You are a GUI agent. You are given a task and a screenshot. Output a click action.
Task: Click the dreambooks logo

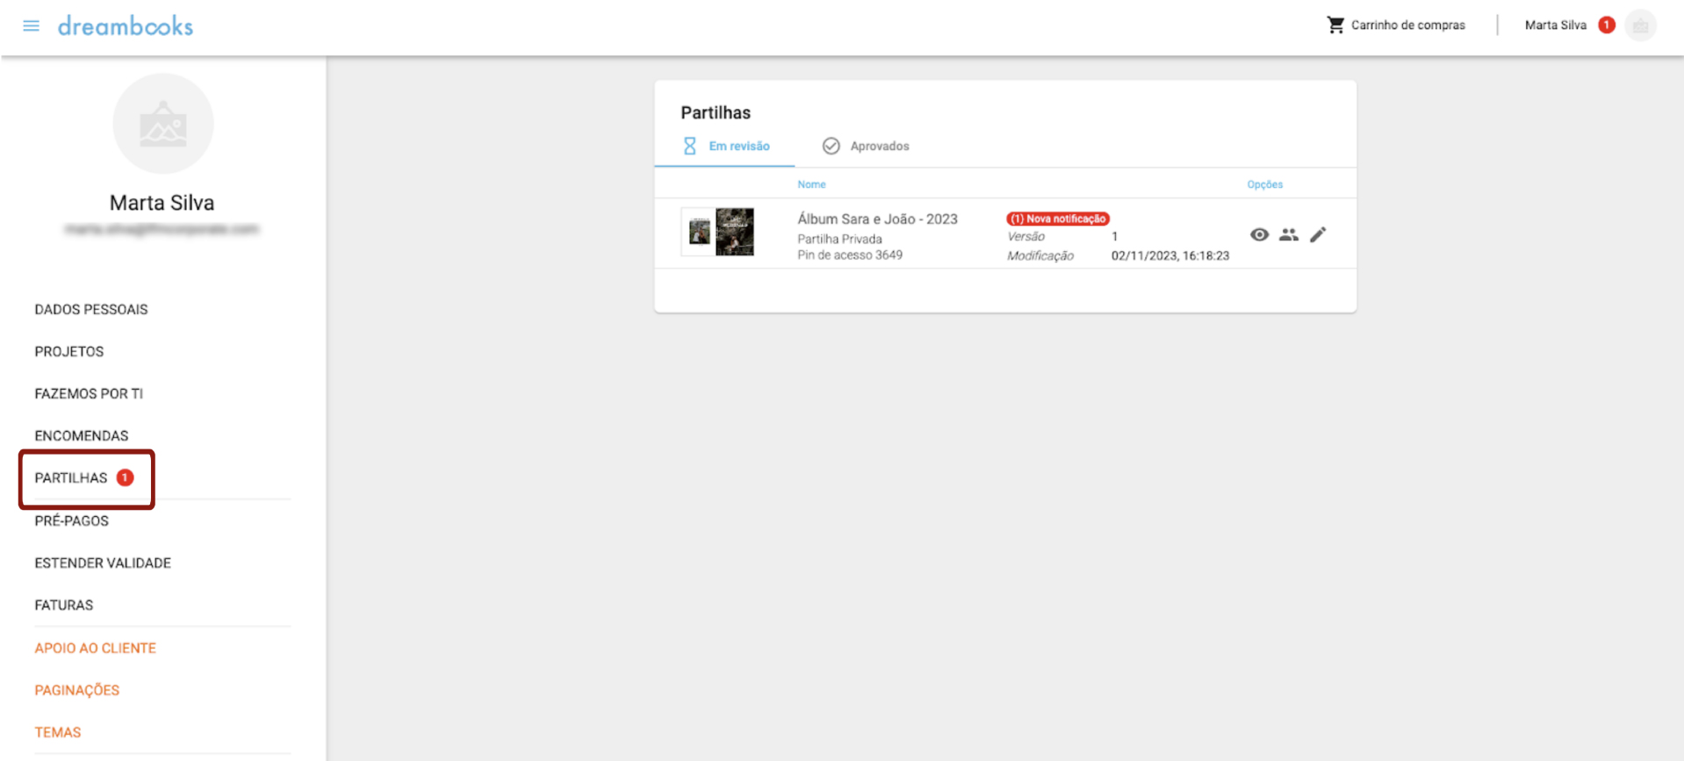126,26
